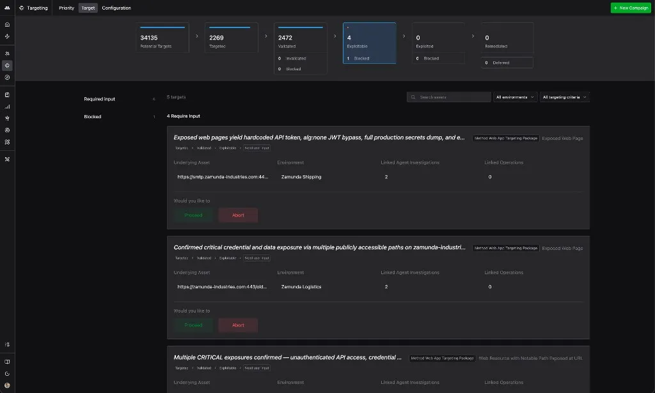Click Method Web App Targeting Package tag on third card
Viewport: 655px width, 393px height.
(443, 358)
